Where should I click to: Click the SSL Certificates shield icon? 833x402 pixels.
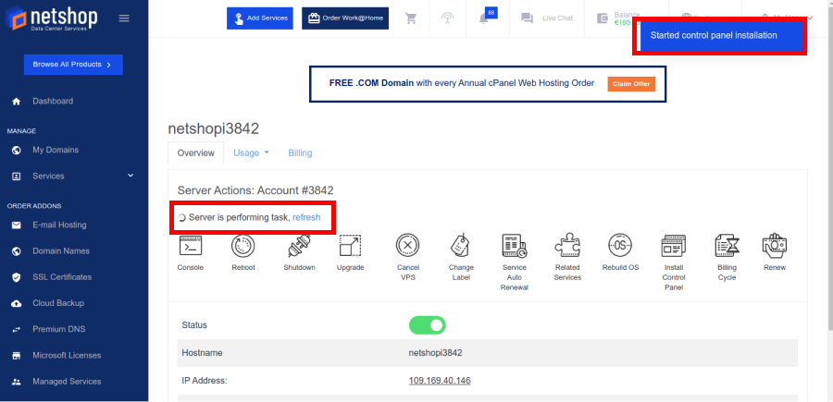(x=16, y=277)
